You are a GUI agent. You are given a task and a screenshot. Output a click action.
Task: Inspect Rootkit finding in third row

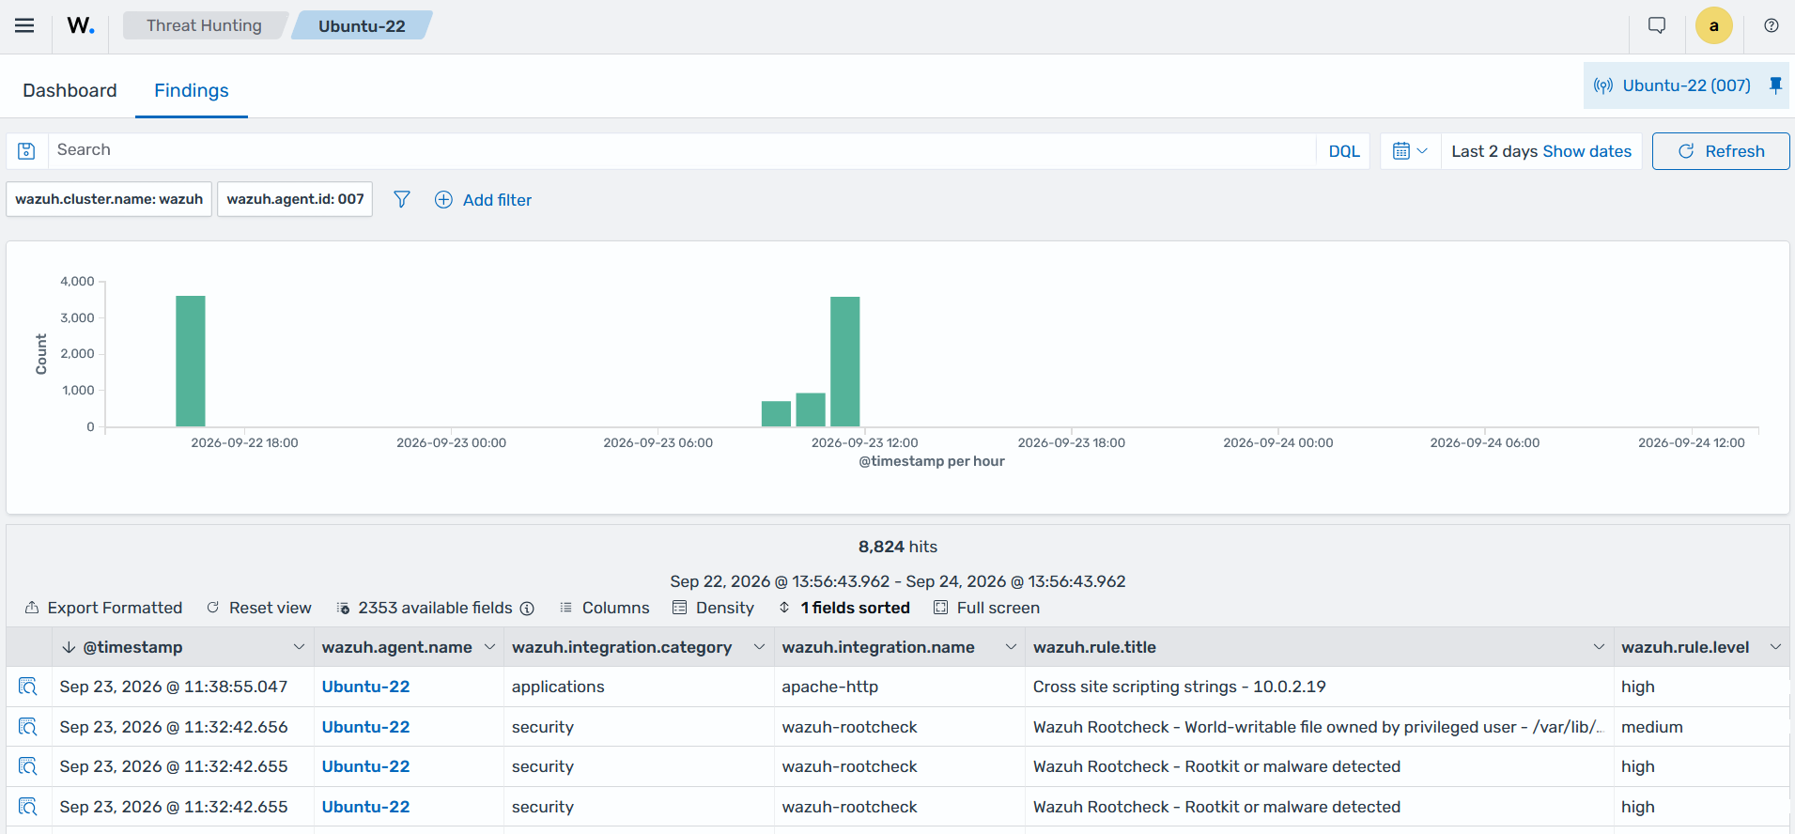(x=28, y=766)
